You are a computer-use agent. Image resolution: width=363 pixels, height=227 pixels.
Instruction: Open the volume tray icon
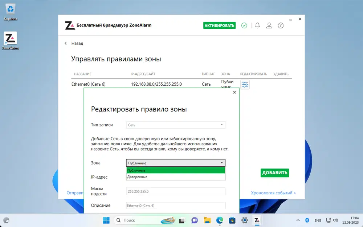(x=335, y=220)
